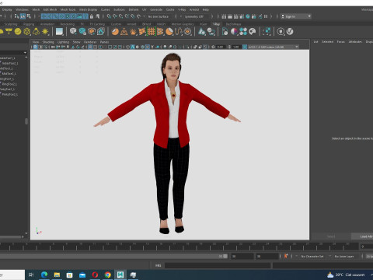Click the teal cube proxy import shelf icon
Viewport: 373px width, 280px height.
pos(82,32)
